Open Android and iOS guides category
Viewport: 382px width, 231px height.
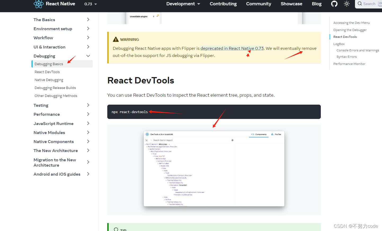(x=57, y=174)
